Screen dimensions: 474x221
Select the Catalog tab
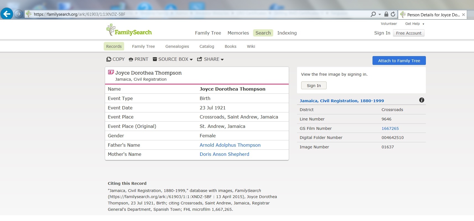tap(207, 46)
